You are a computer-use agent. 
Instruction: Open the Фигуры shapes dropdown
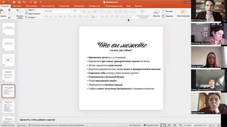point(168,11)
